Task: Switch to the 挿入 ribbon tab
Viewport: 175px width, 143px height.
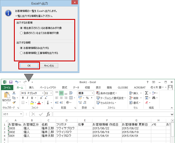Action: 31,88
